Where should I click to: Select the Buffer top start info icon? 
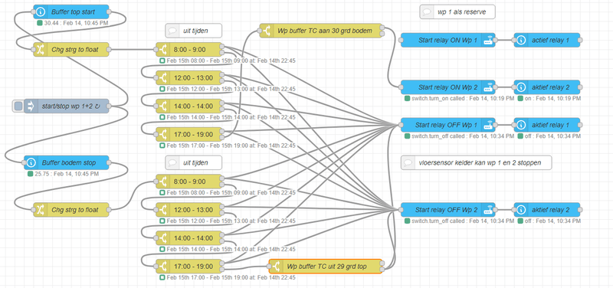coord(41,12)
